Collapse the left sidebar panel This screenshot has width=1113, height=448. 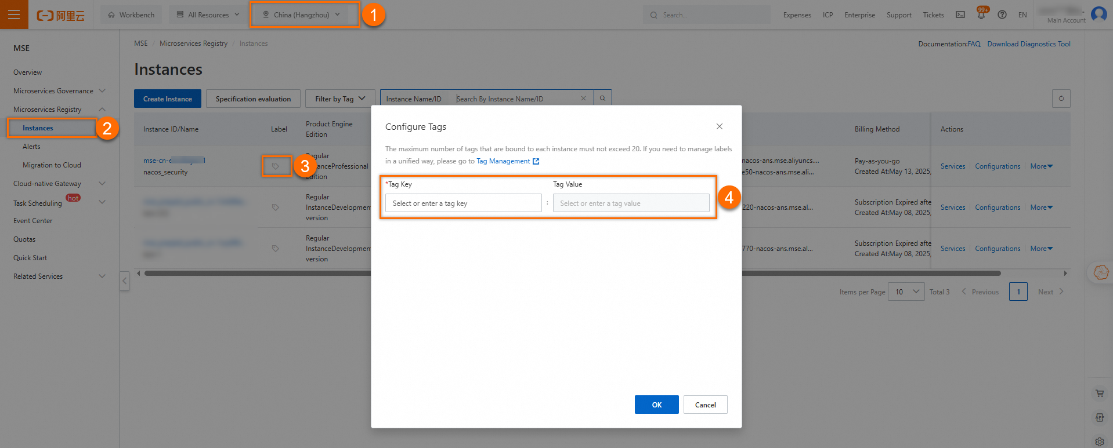[125, 281]
